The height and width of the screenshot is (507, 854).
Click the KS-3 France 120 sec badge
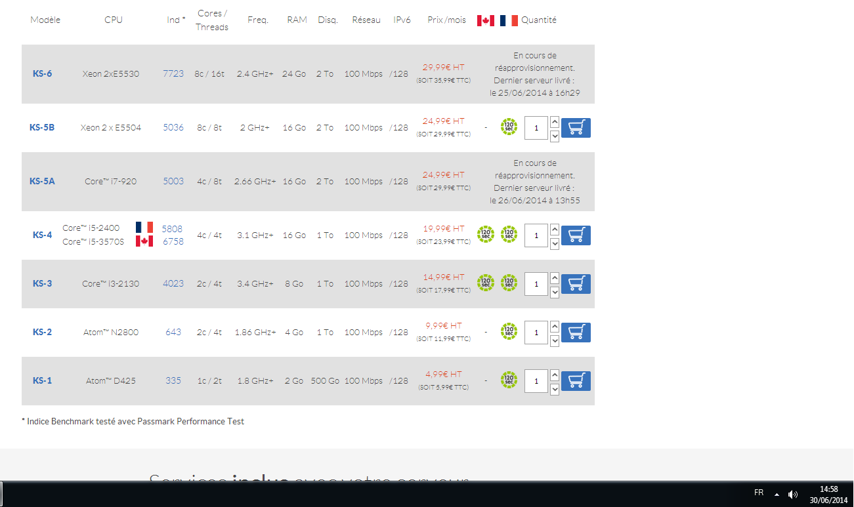pyautogui.click(x=509, y=283)
